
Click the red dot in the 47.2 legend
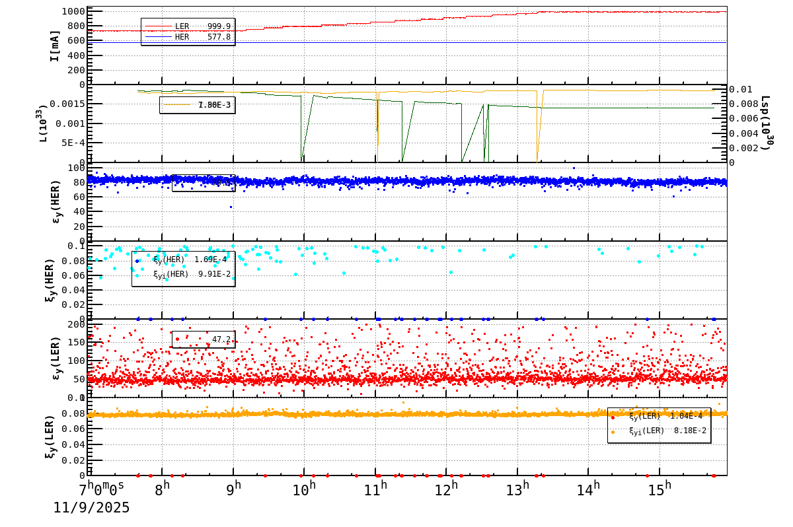click(177, 339)
